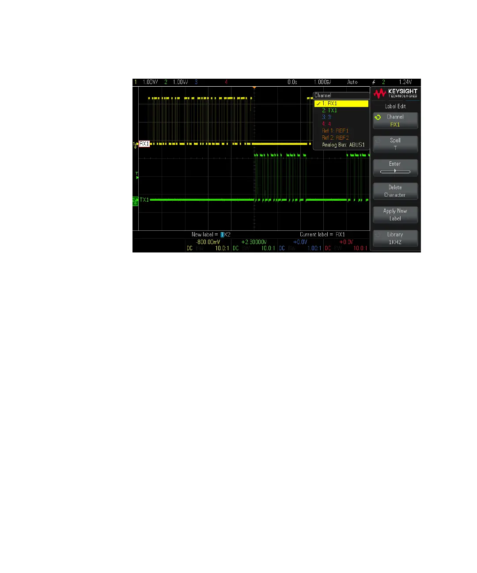
Task: Click the red channel '4' indicator in status bar
Action: click(x=226, y=82)
